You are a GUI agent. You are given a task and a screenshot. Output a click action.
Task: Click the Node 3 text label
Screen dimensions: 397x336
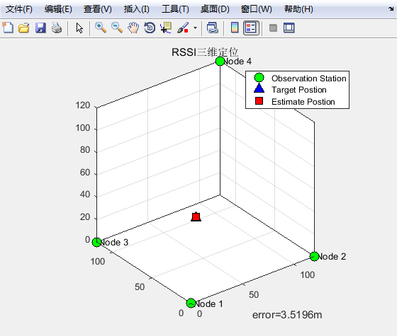114,242
